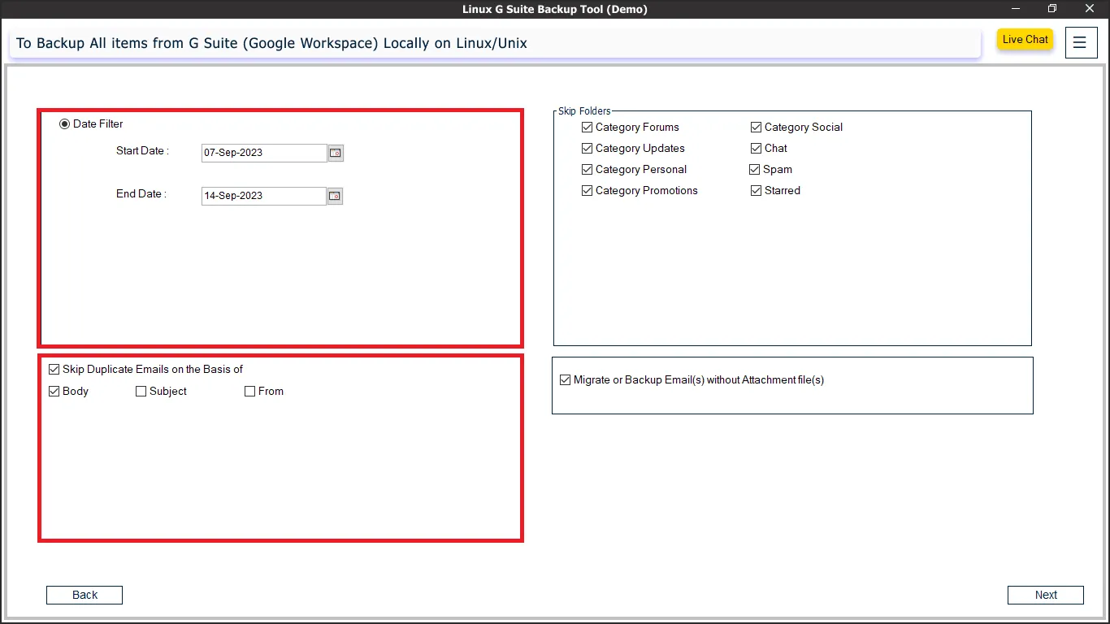Click the Live Chat button

click(1025, 40)
